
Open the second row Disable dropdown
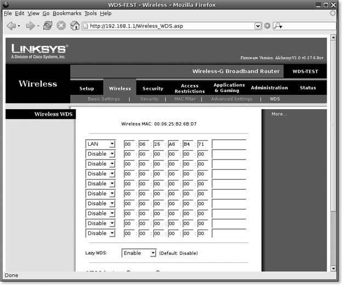coord(100,154)
